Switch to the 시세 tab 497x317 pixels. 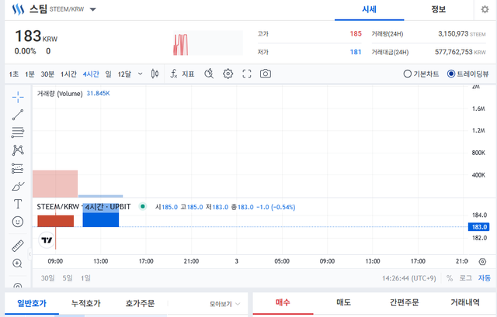[x=370, y=9]
